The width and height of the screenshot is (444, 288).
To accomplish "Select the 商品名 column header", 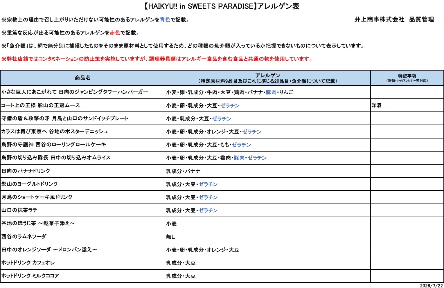I will pyautogui.click(x=83, y=78).
